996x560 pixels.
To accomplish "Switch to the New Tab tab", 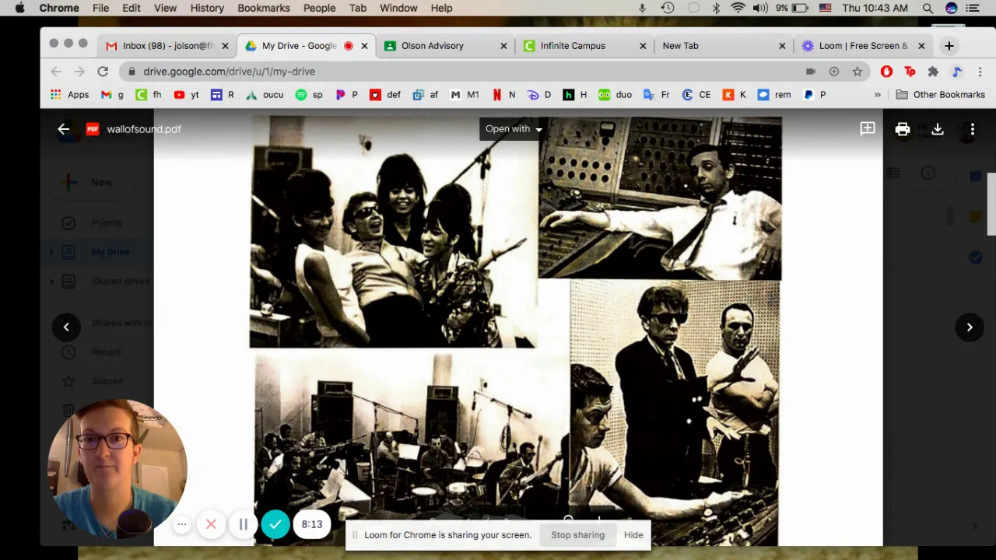I will (724, 46).
